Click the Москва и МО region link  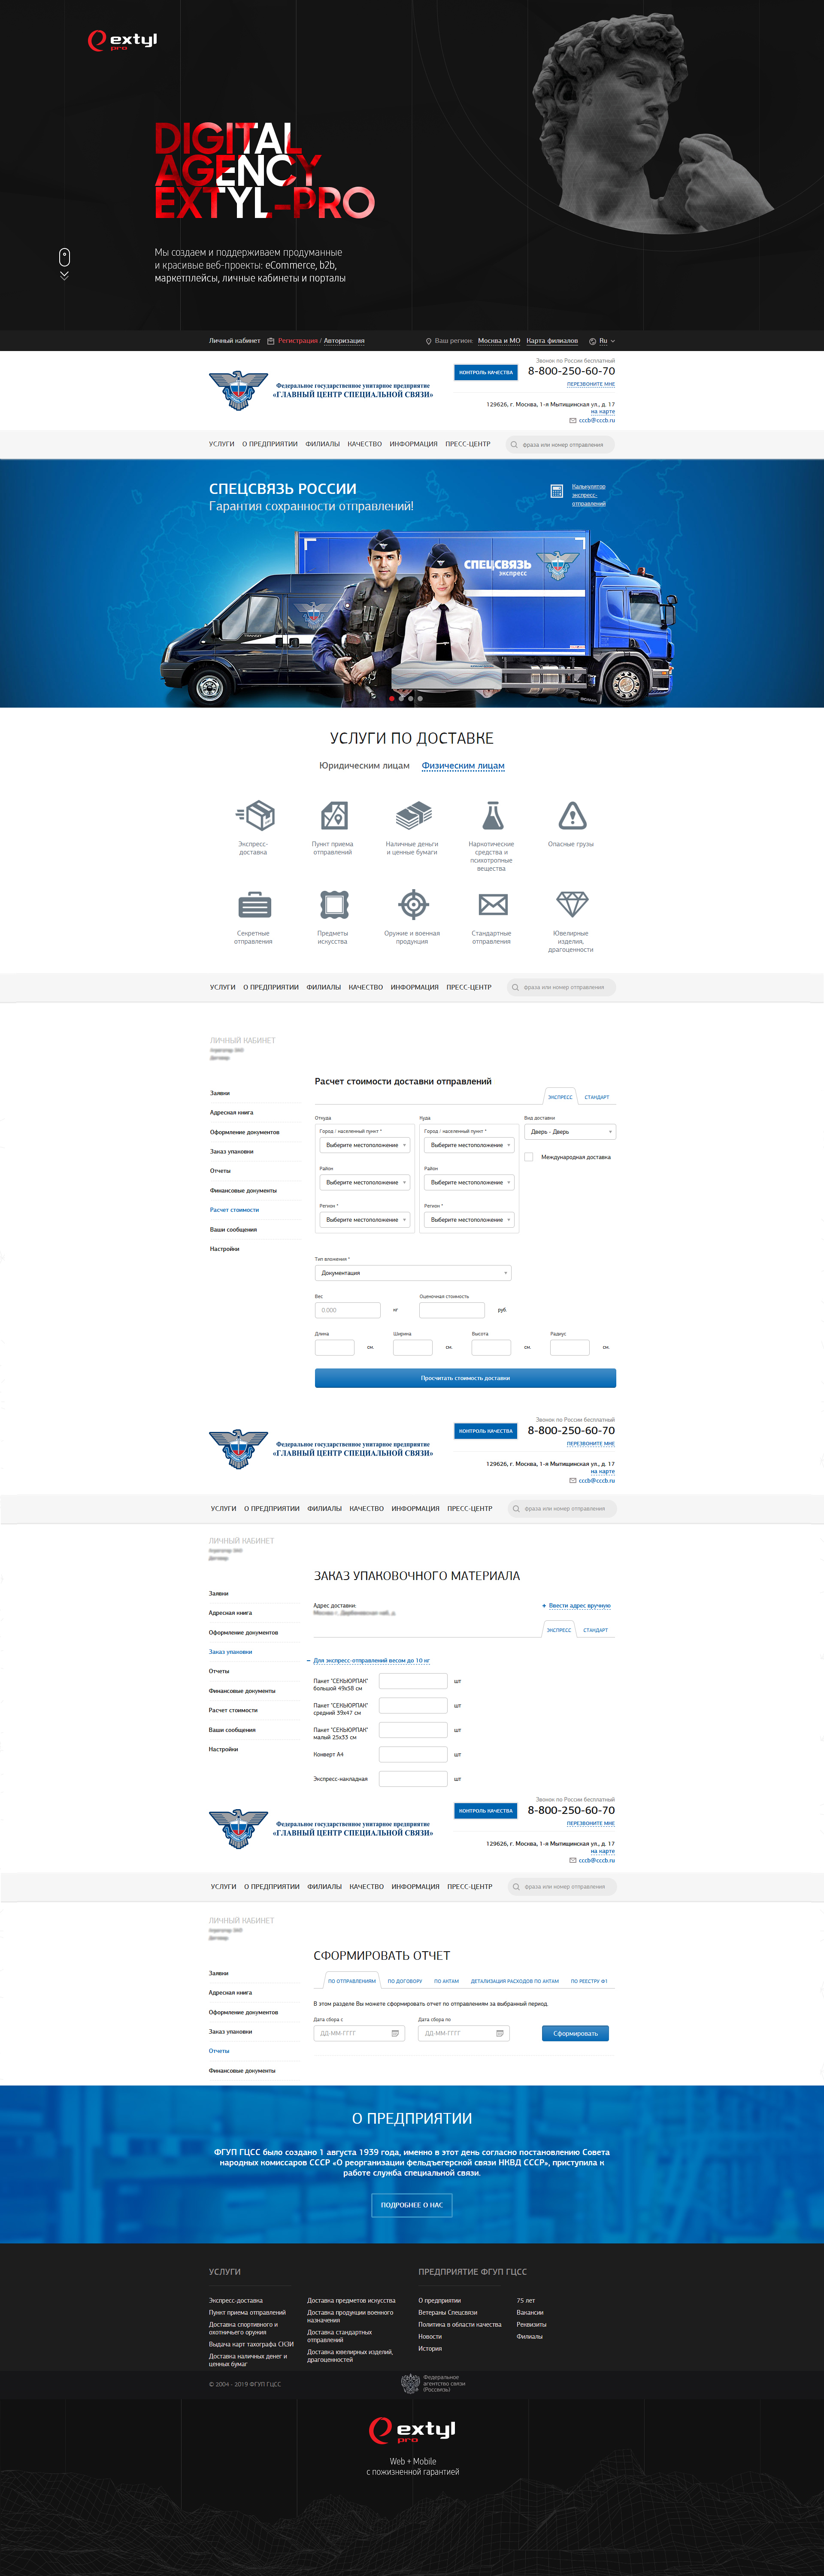click(x=499, y=341)
